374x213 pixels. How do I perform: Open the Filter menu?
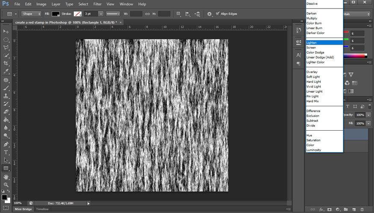coord(97,4)
